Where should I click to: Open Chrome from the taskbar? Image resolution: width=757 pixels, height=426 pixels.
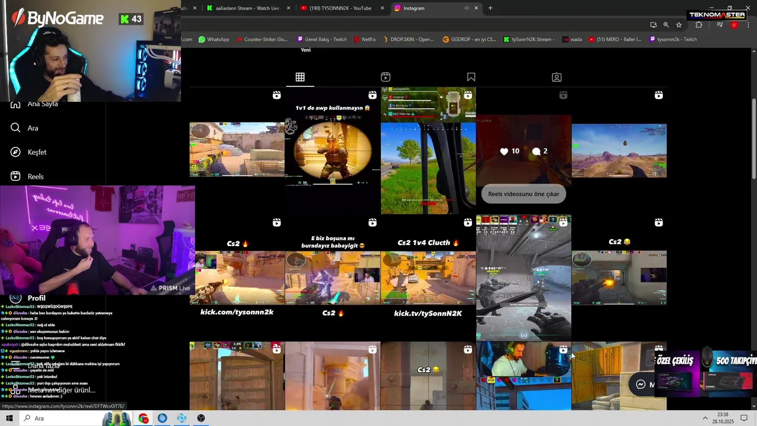tap(144, 418)
